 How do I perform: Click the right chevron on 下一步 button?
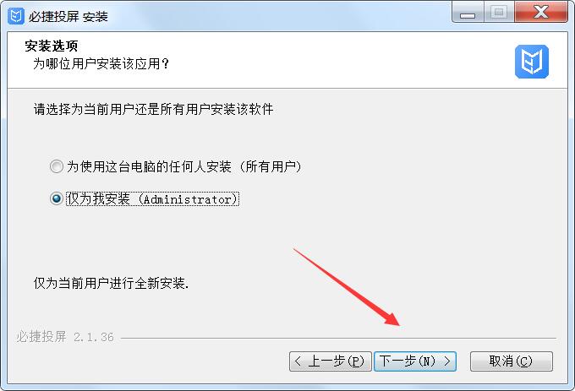coord(447,361)
